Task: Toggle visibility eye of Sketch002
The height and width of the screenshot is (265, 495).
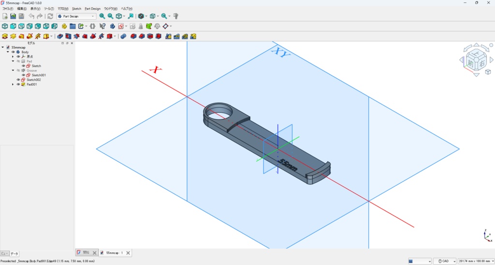Action: pos(18,79)
